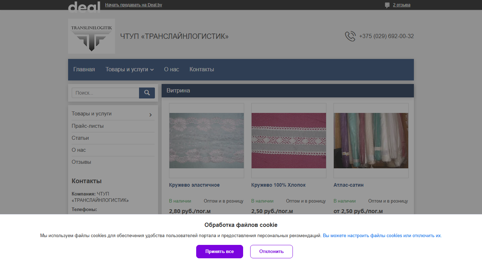
Task: Click В наличии under Кружево эластичное
Action: pyautogui.click(x=180, y=201)
